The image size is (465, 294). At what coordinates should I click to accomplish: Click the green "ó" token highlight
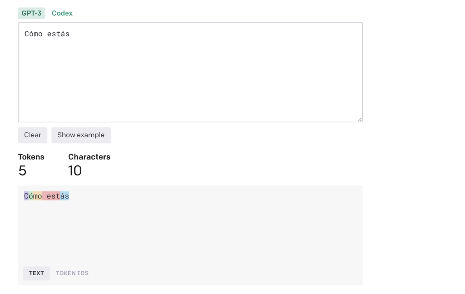(x=31, y=196)
